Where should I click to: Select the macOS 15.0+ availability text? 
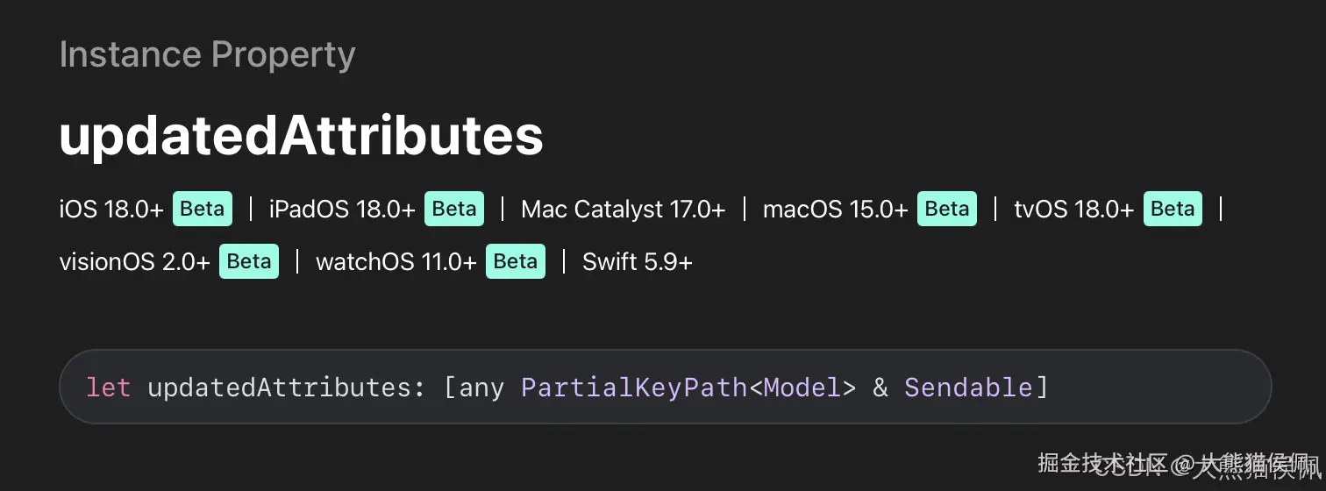coord(836,210)
